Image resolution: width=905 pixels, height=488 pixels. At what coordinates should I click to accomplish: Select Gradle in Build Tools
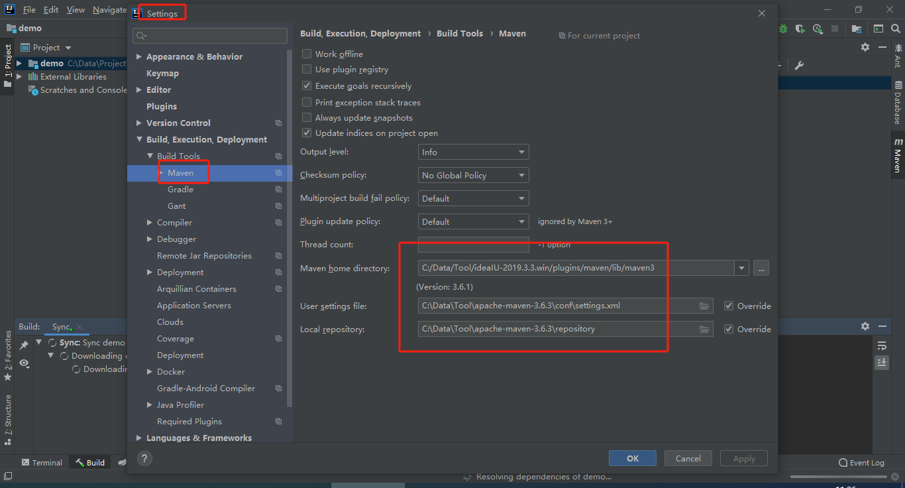tap(180, 189)
